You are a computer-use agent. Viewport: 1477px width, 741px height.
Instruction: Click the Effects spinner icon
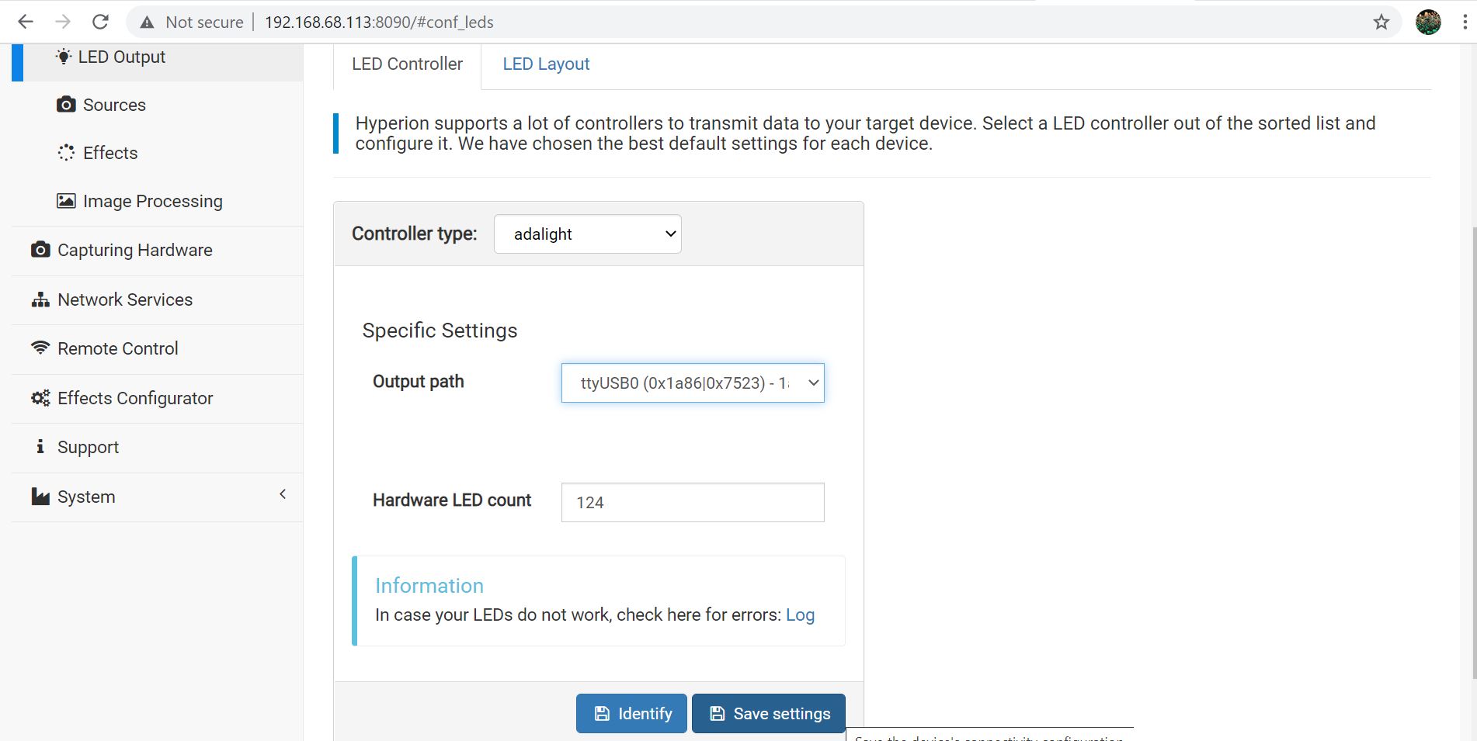[66, 153]
